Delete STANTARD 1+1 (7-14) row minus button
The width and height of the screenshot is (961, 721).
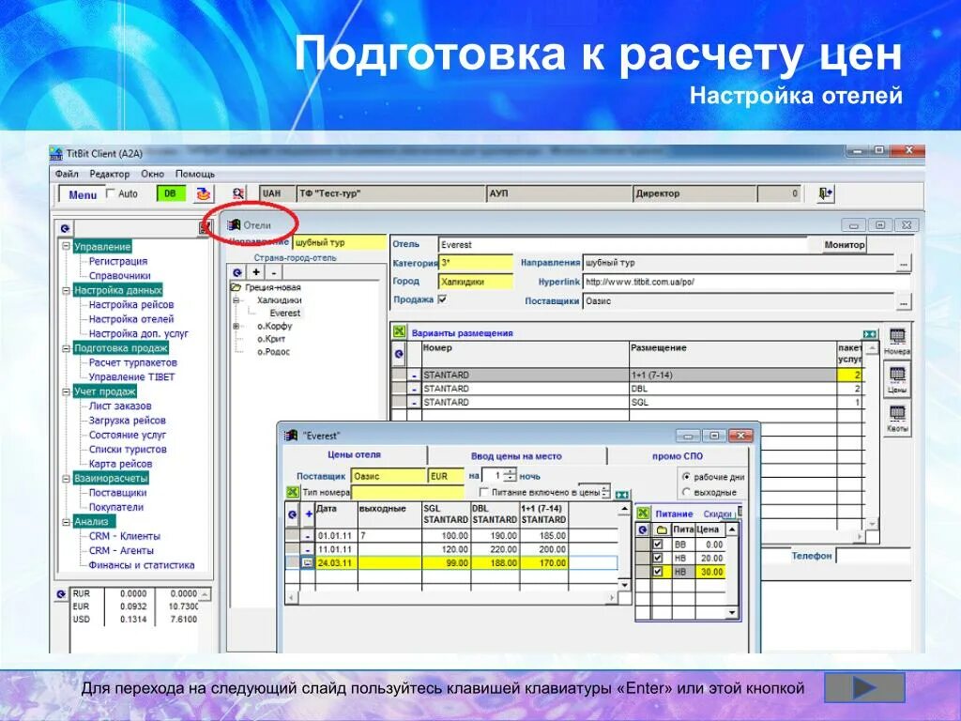click(x=414, y=376)
